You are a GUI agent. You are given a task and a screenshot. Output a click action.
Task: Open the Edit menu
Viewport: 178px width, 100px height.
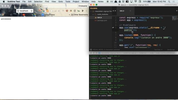pyautogui.click(x=30, y=2)
